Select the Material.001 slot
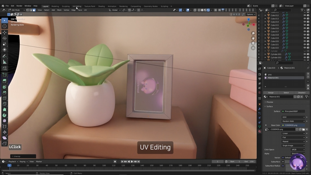 [284, 78]
